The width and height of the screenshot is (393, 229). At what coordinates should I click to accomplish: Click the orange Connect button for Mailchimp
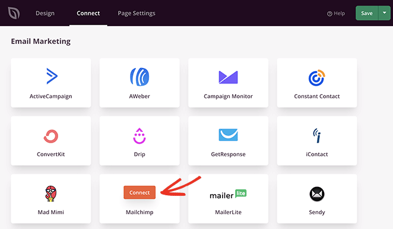[x=140, y=192]
